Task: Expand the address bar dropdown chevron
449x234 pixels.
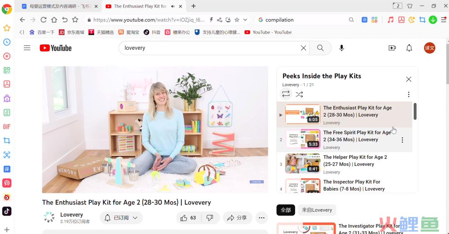Action: tap(245, 20)
